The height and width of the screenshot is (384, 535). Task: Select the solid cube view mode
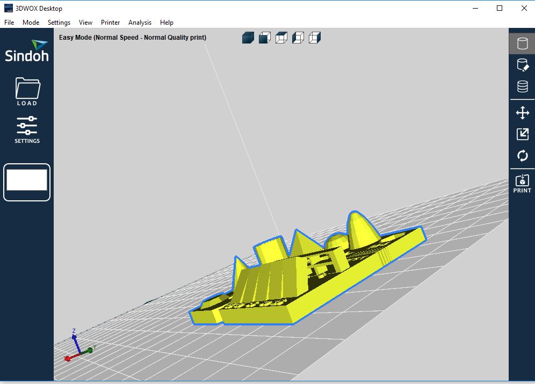coord(248,38)
